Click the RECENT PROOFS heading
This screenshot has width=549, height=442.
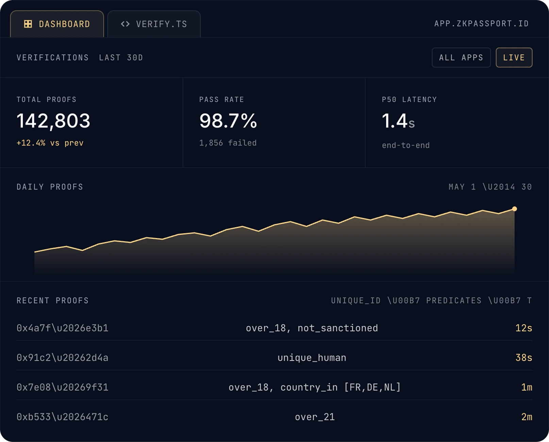point(53,300)
